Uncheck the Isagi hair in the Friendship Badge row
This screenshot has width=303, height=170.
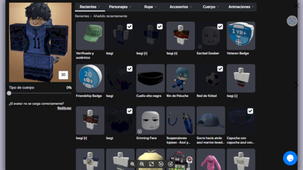pyautogui.click(x=130, y=69)
